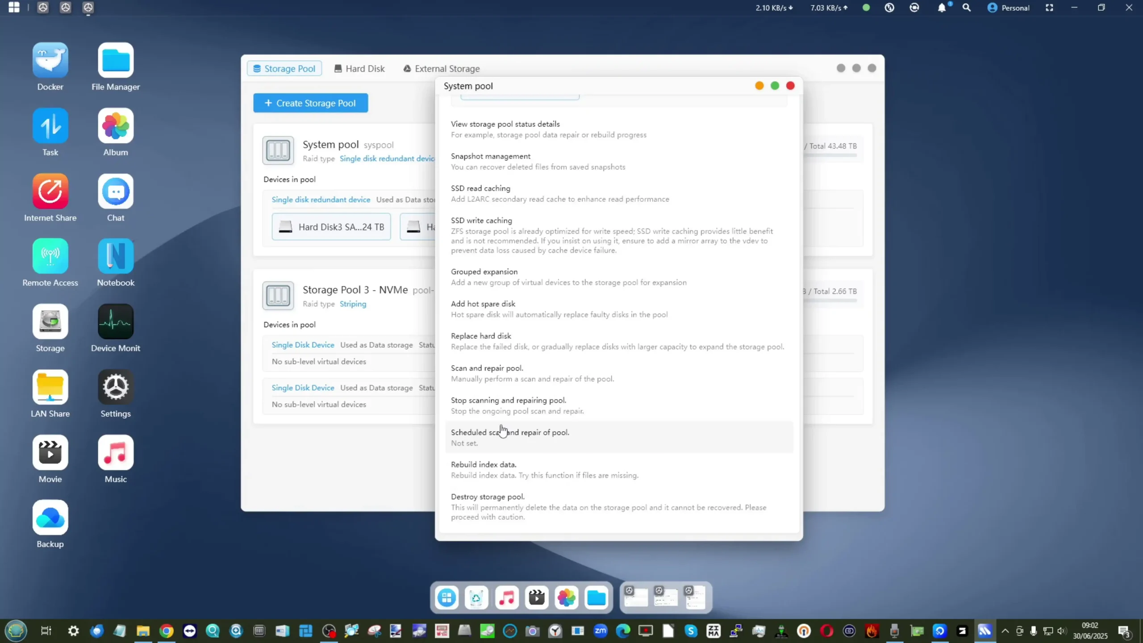Choose Grouped expansion option
The height and width of the screenshot is (643, 1143).
point(618,277)
